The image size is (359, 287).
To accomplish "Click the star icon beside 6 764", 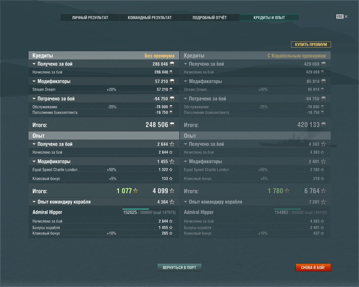I will pos(323,191).
